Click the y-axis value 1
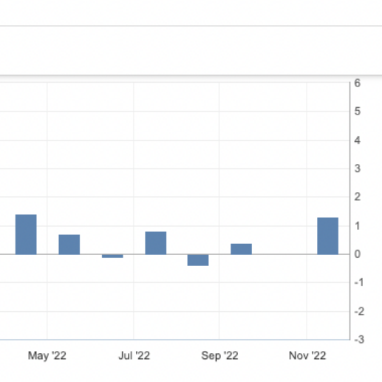The height and width of the screenshot is (382, 382). pos(358,226)
